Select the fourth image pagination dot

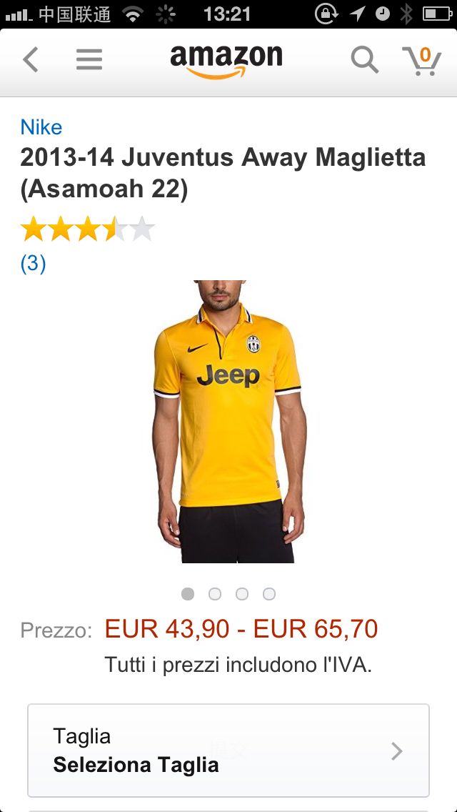pyautogui.click(x=268, y=594)
